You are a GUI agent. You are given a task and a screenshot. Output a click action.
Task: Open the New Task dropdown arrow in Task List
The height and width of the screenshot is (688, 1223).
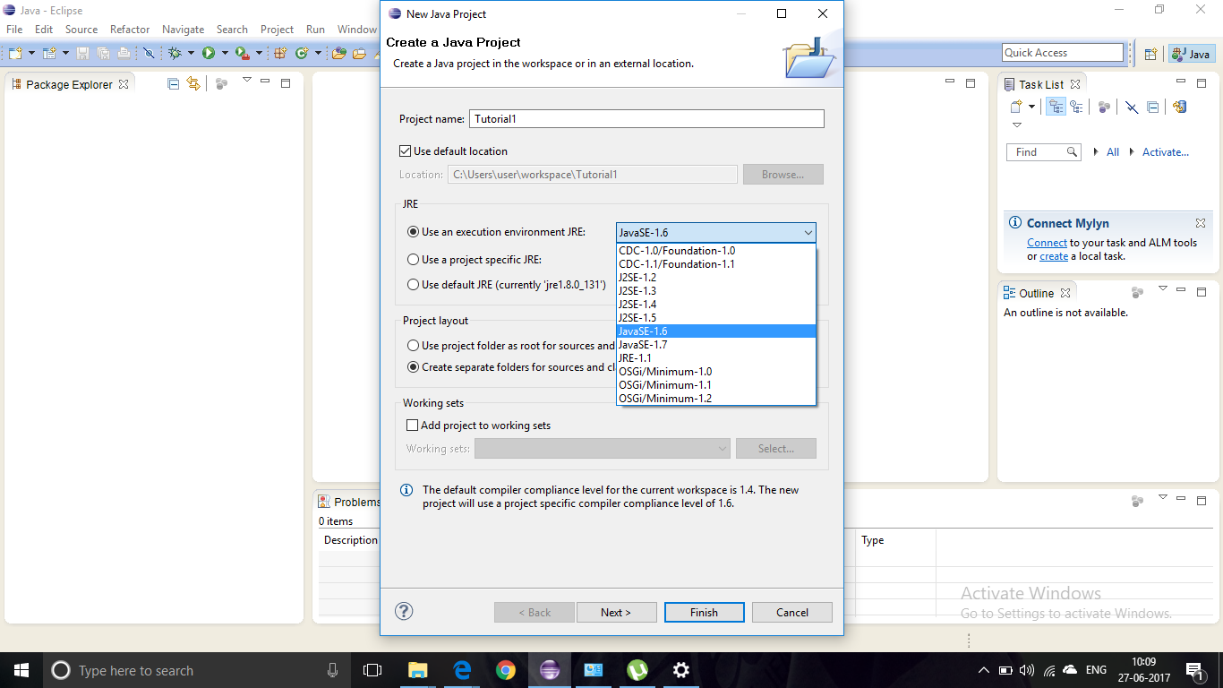click(x=1031, y=107)
